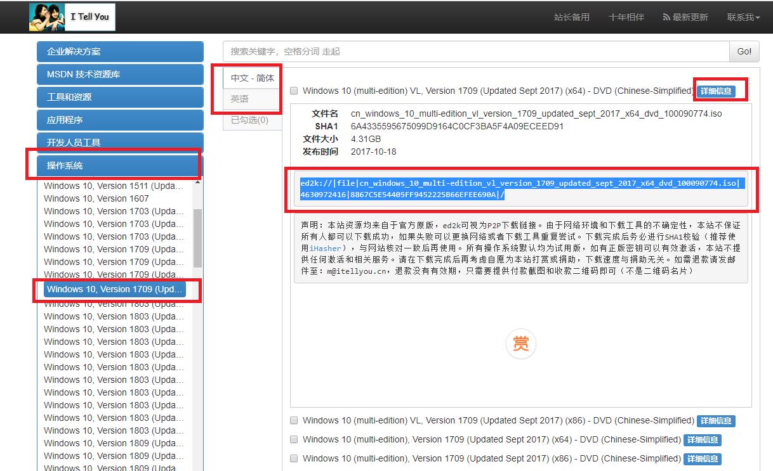Focus the keyword search input field

pos(476,51)
